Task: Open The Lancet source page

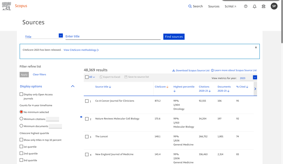Action: [x=102, y=136]
